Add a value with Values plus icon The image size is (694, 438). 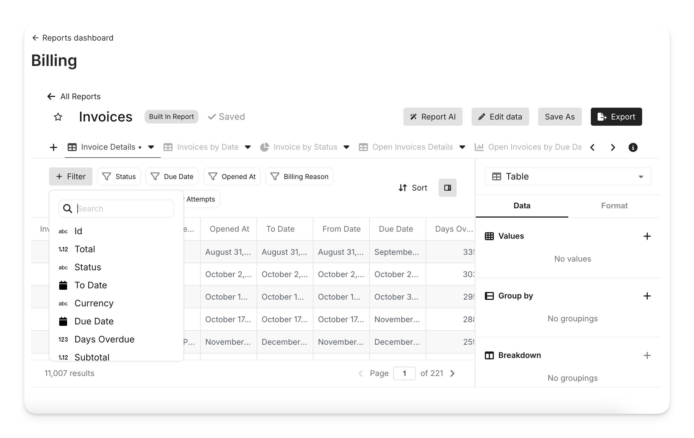(647, 236)
